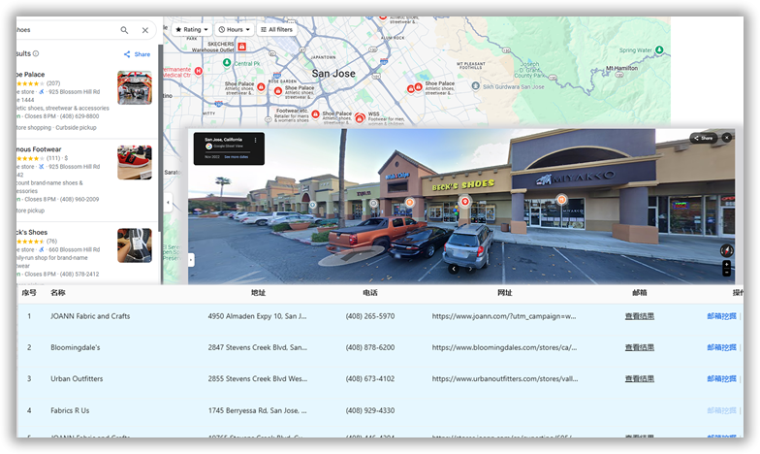The width and height of the screenshot is (760, 454).
Task: Click address 4950 Almaden Expy cell
Action: coord(258,316)
